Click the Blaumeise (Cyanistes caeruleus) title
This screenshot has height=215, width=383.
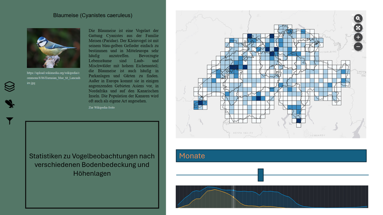(x=93, y=15)
